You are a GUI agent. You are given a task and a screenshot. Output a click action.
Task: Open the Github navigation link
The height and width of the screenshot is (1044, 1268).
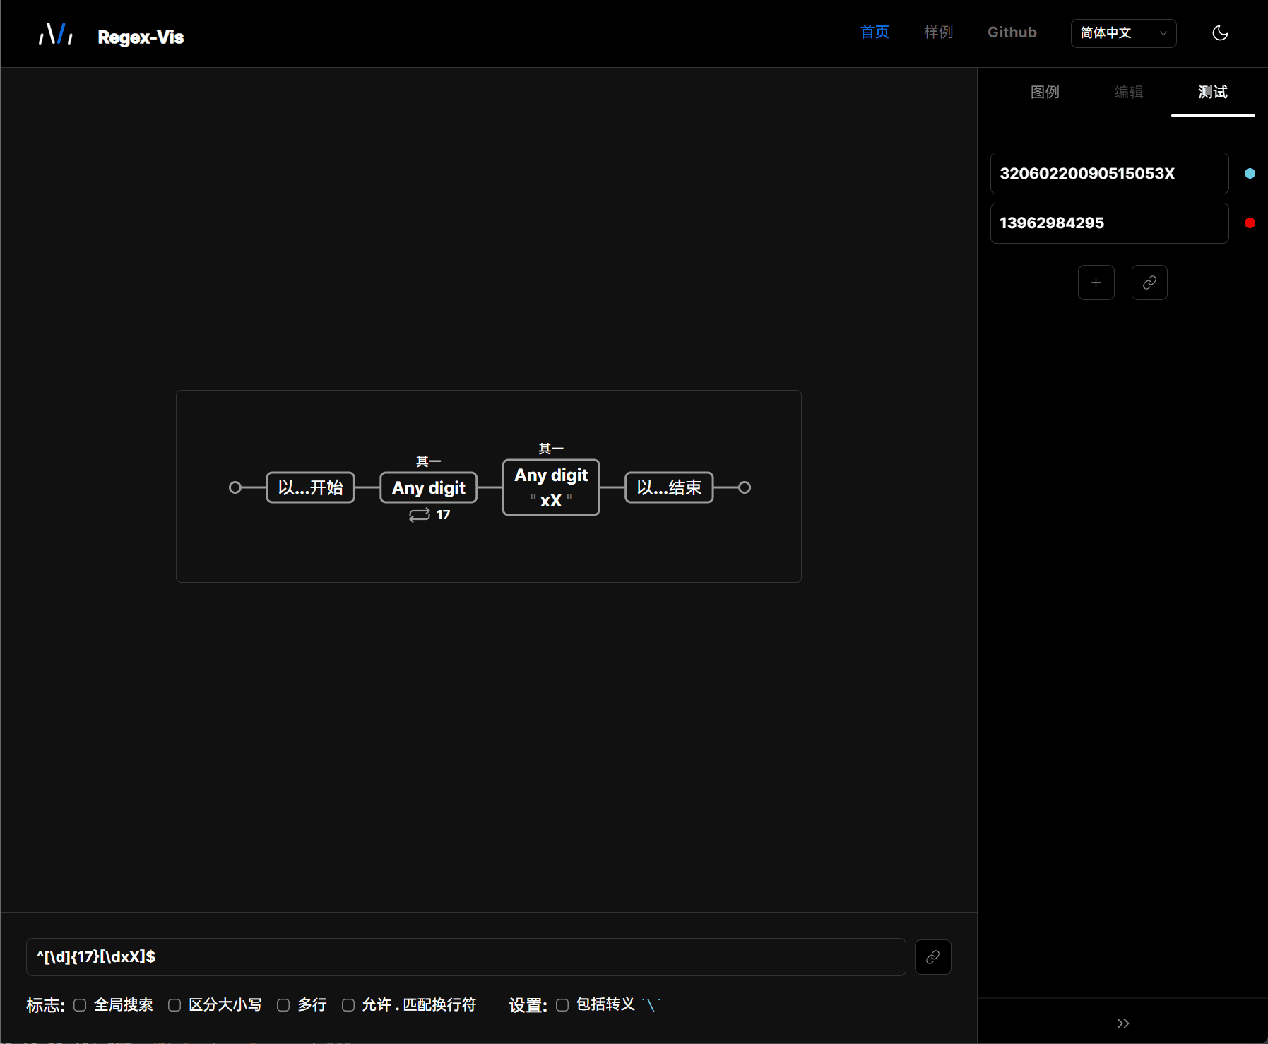coord(1012,32)
